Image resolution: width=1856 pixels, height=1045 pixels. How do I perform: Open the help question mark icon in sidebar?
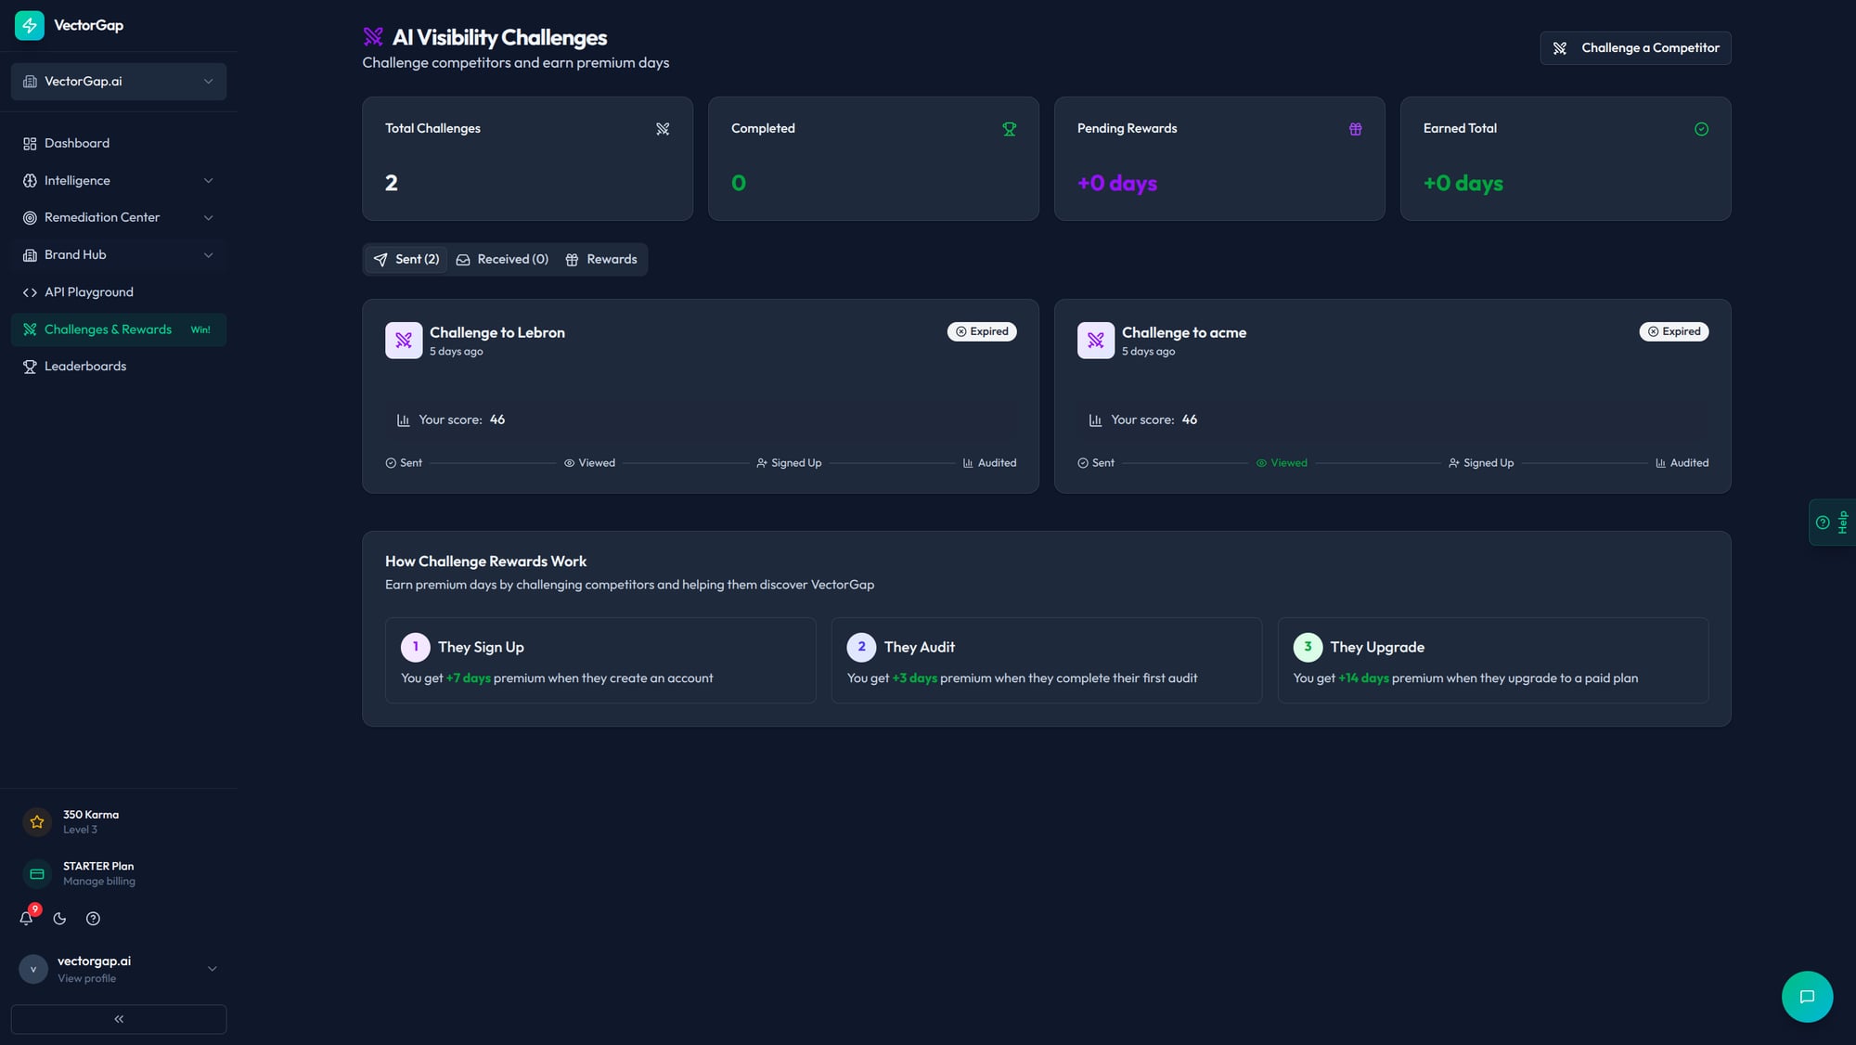point(93,918)
